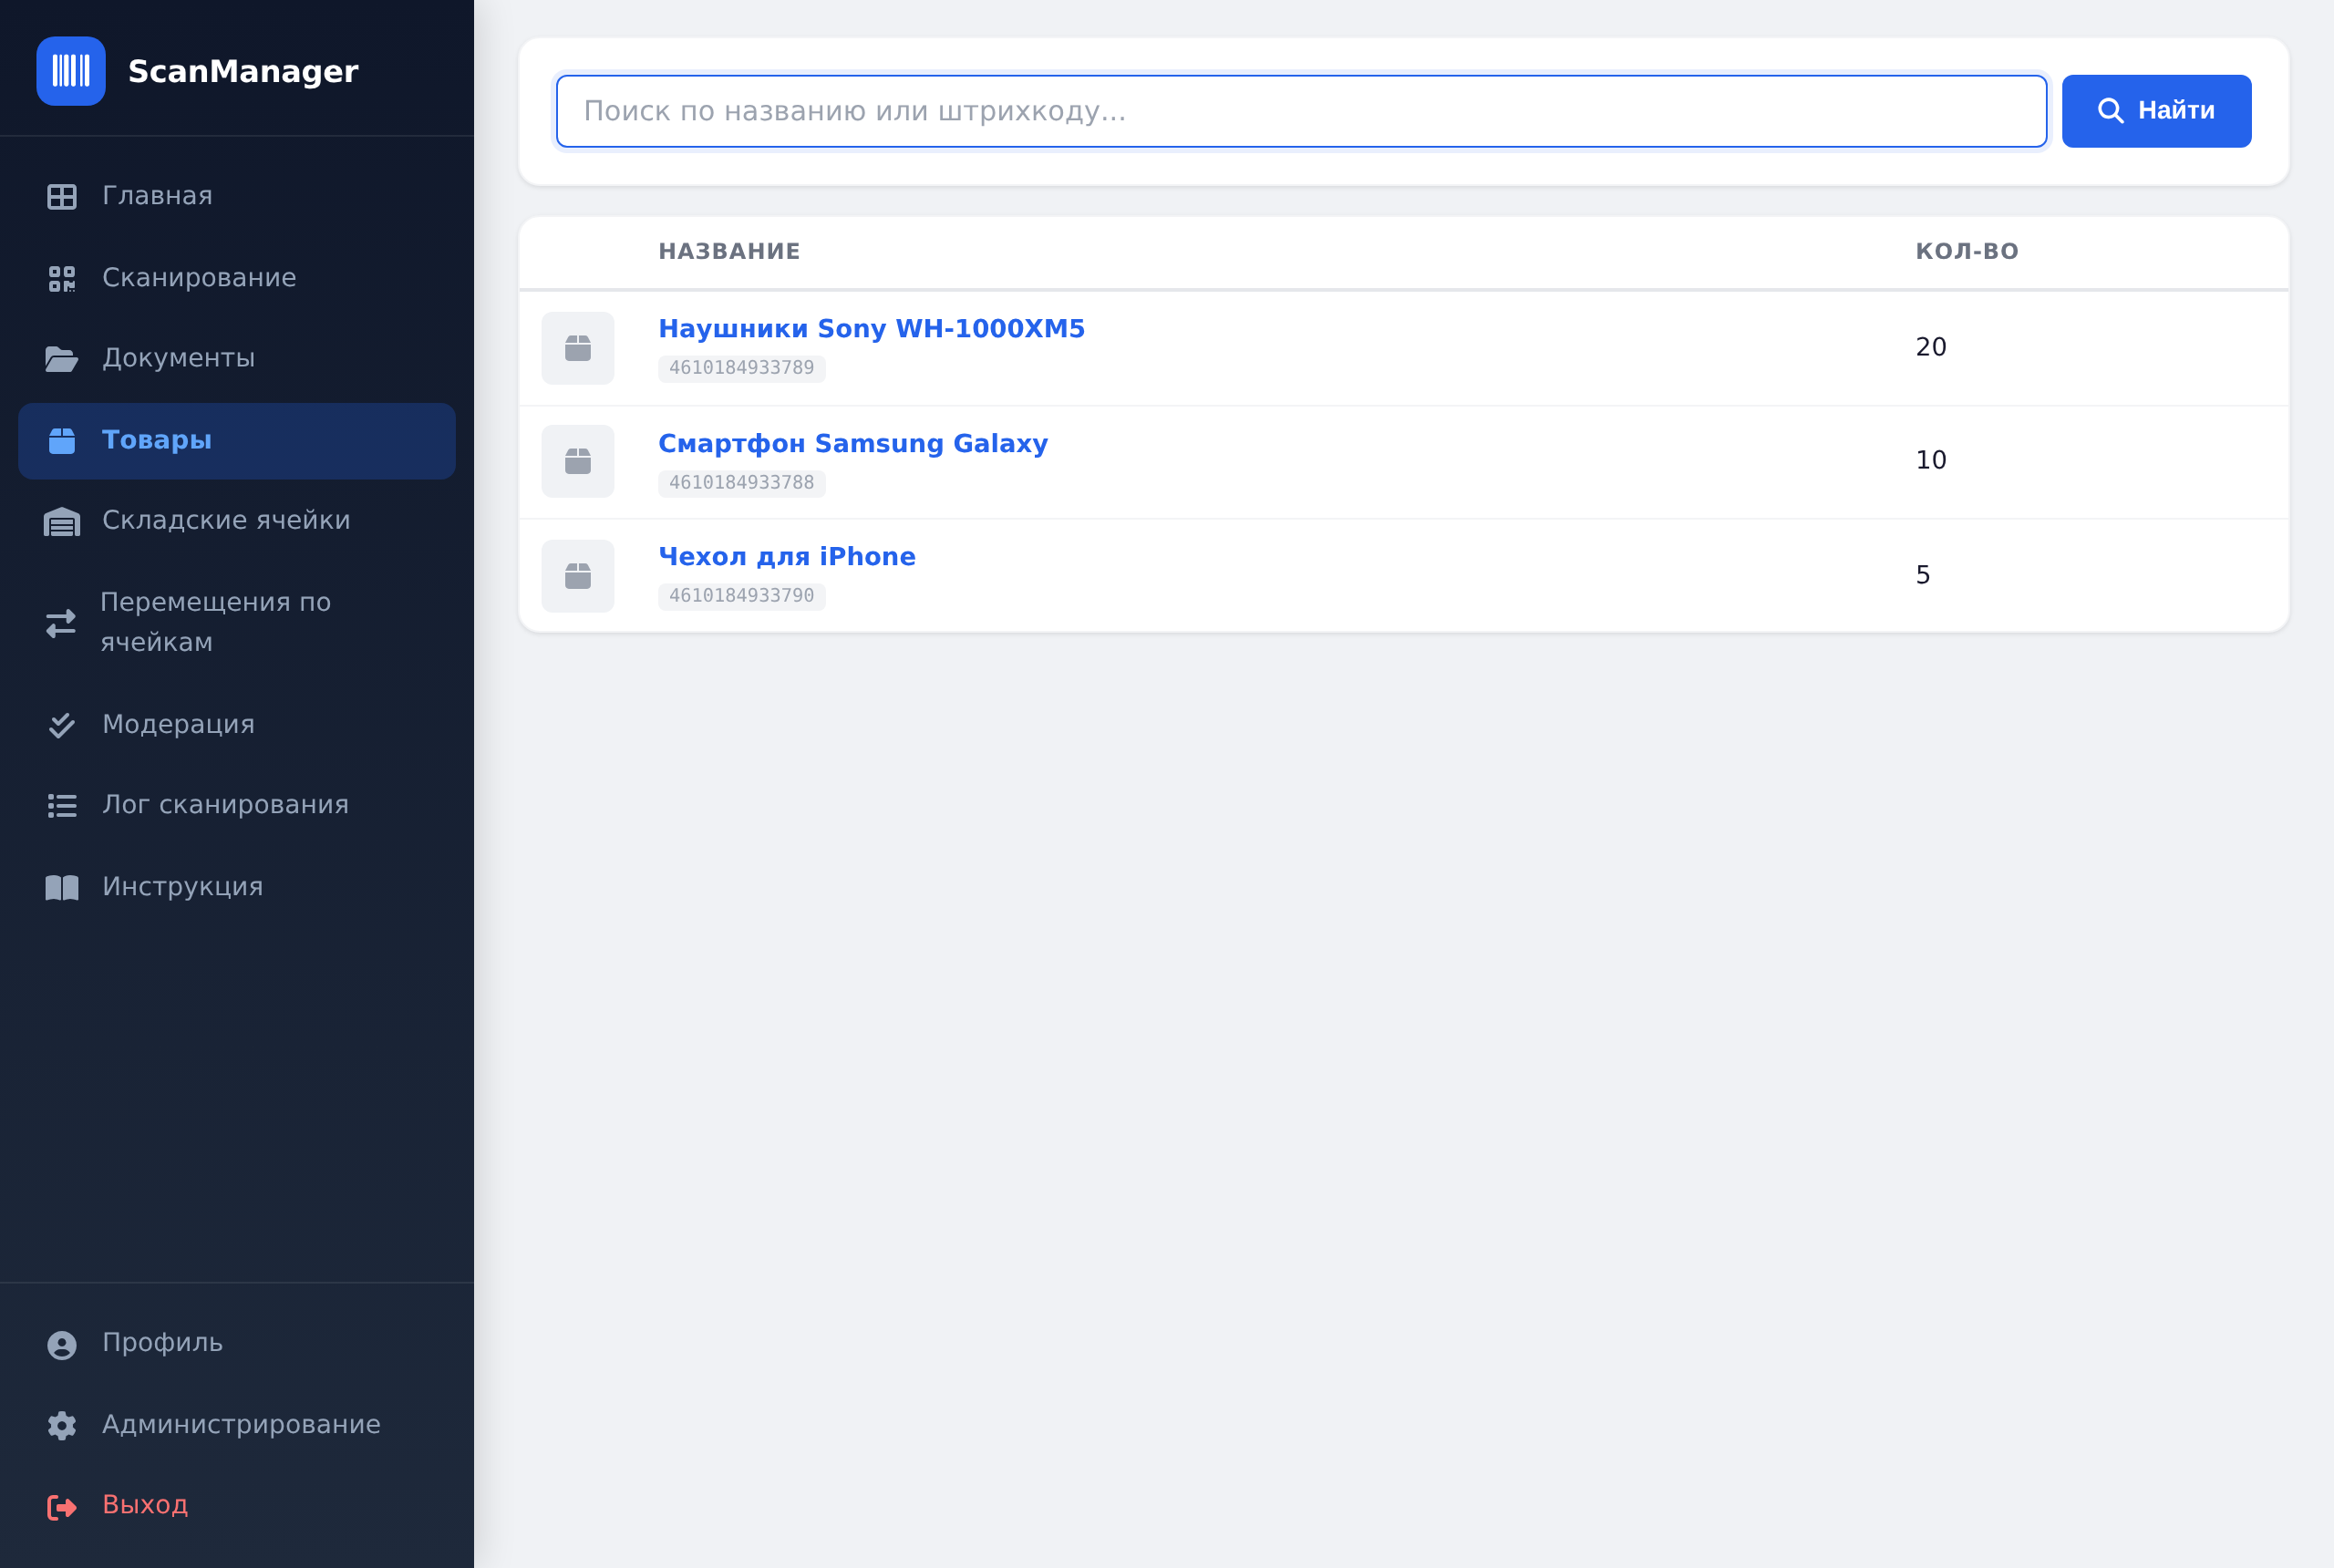The height and width of the screenshot is (1568, 2334).
Task: Open Чехол для iPhone product link
Action: [x=787, y=557]
